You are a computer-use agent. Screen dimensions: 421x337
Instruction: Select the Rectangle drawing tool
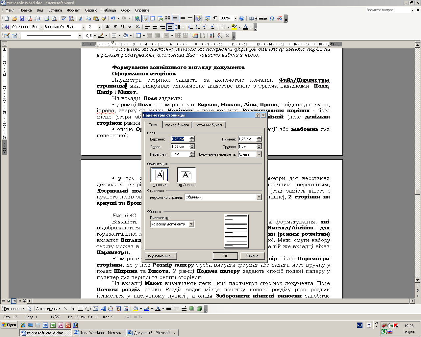click(80, 309)
